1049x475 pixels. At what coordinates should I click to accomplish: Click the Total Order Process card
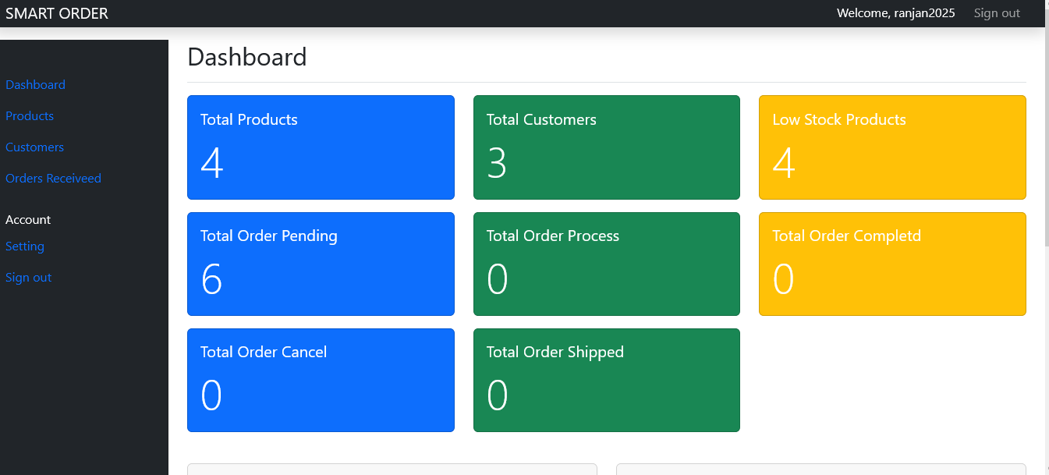click(x=606, y=263)
